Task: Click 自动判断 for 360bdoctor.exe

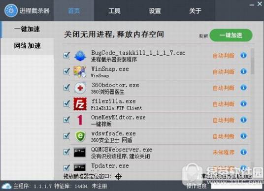Action: (224, 88)
